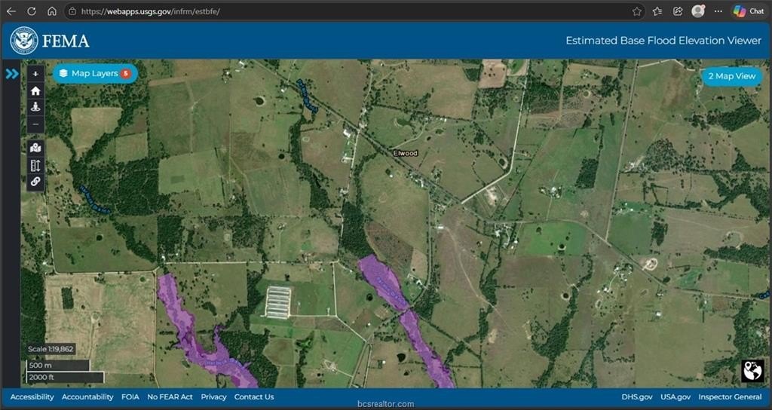This screenshot has height=410, width=772.
Task: Open the Inspector General link
Action: coord(730,396)
